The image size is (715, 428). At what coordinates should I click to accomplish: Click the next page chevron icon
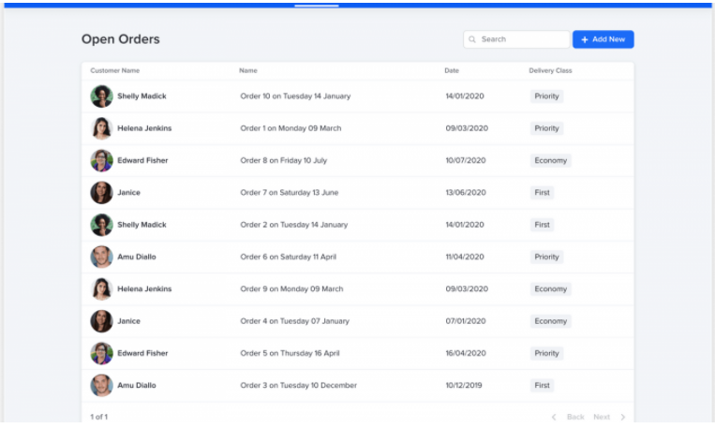(x=623, y=417)
